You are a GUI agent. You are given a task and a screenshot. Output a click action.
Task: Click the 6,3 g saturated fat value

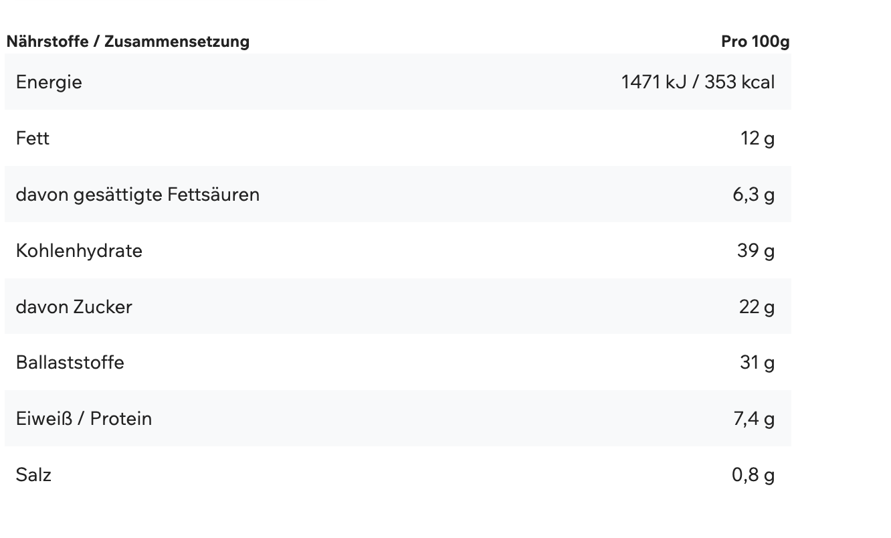click(753, 195)
